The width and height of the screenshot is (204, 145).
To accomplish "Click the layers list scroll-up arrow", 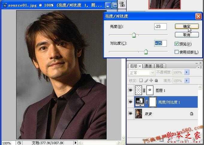I will click(x=200, y=87).
